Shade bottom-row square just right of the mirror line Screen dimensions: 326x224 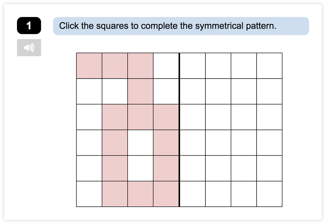(x=192, y=194)
